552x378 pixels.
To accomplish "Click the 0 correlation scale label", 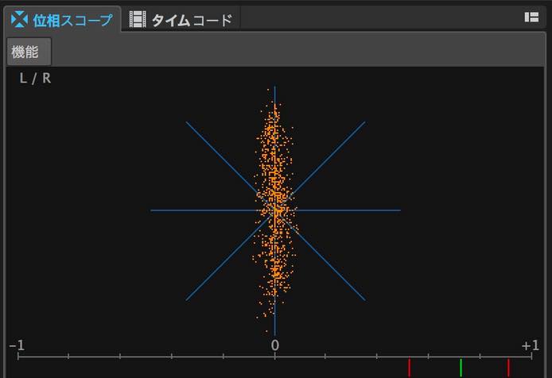I will coord(275,345).
